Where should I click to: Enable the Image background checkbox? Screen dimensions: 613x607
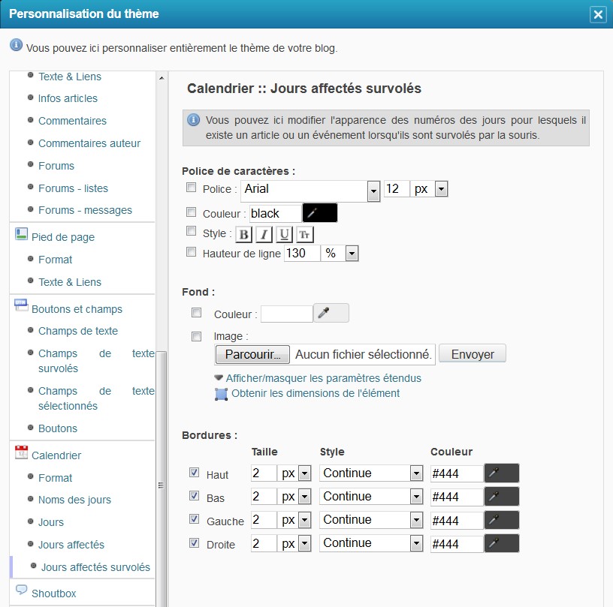[197, 336]
